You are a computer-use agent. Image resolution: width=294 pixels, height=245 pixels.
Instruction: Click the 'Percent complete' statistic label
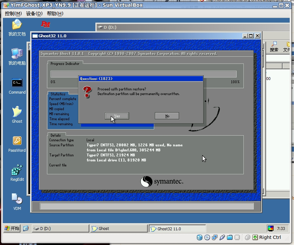(63, 99)
